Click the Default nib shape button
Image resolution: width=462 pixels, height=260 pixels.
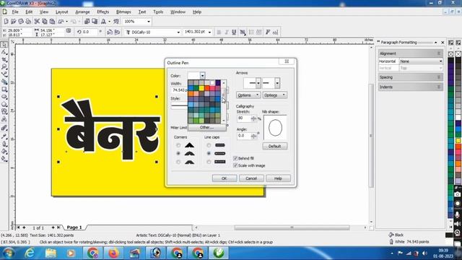tap(274, 146)
